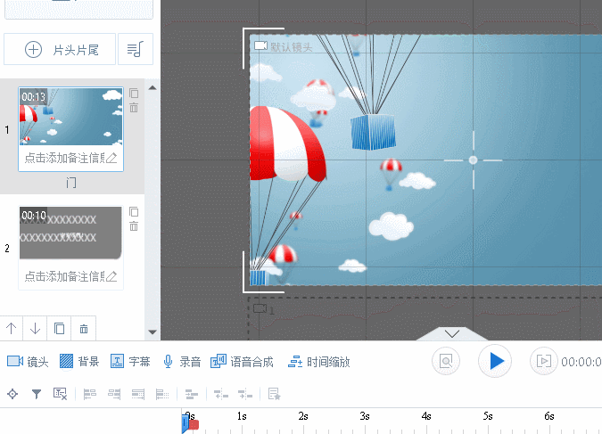This screenshot has width=602, height=434.
Task: Click the locate target icon in timeline toolbar
Action: [x=12, y=394]
